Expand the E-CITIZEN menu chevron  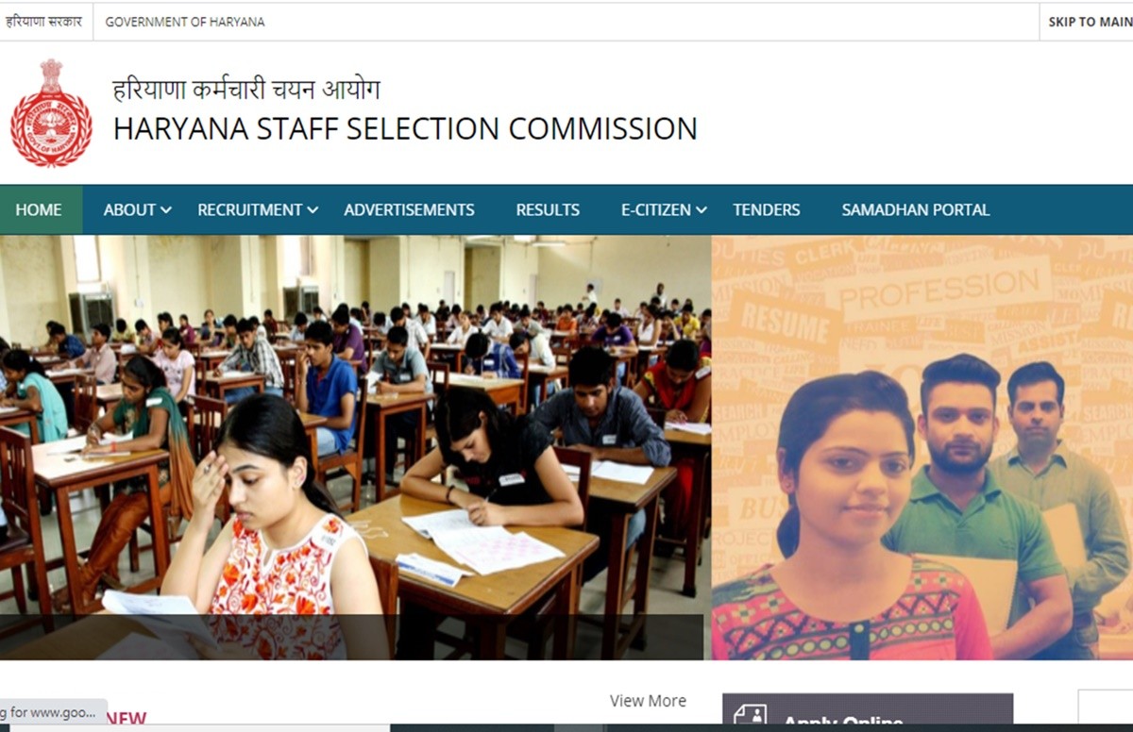tap(702, 210)
